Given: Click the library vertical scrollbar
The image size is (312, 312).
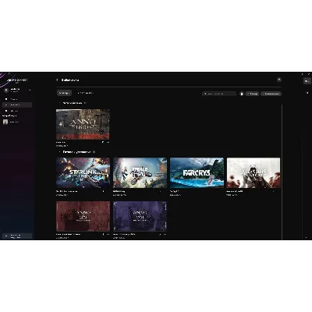Looking at the screenshot, I should tap(282, 172).
